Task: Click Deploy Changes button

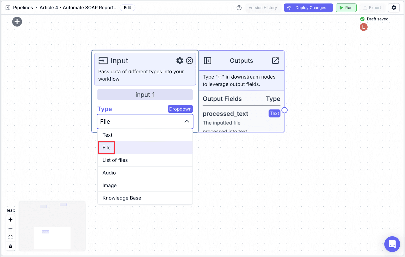Action: tap(308, 8)
